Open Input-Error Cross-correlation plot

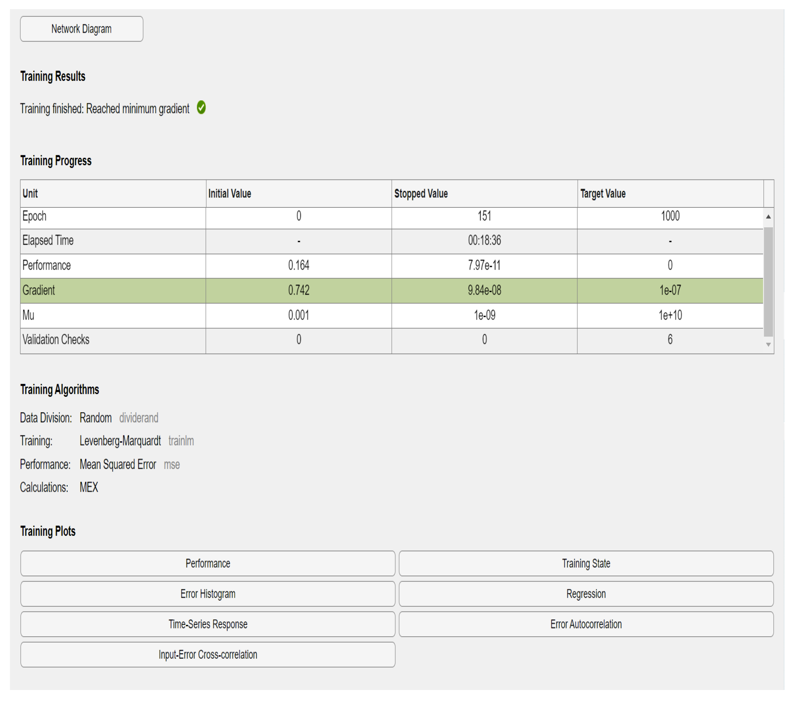[x=207, y=654]
